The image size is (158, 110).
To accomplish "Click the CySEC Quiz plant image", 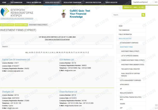I will 64,14.
